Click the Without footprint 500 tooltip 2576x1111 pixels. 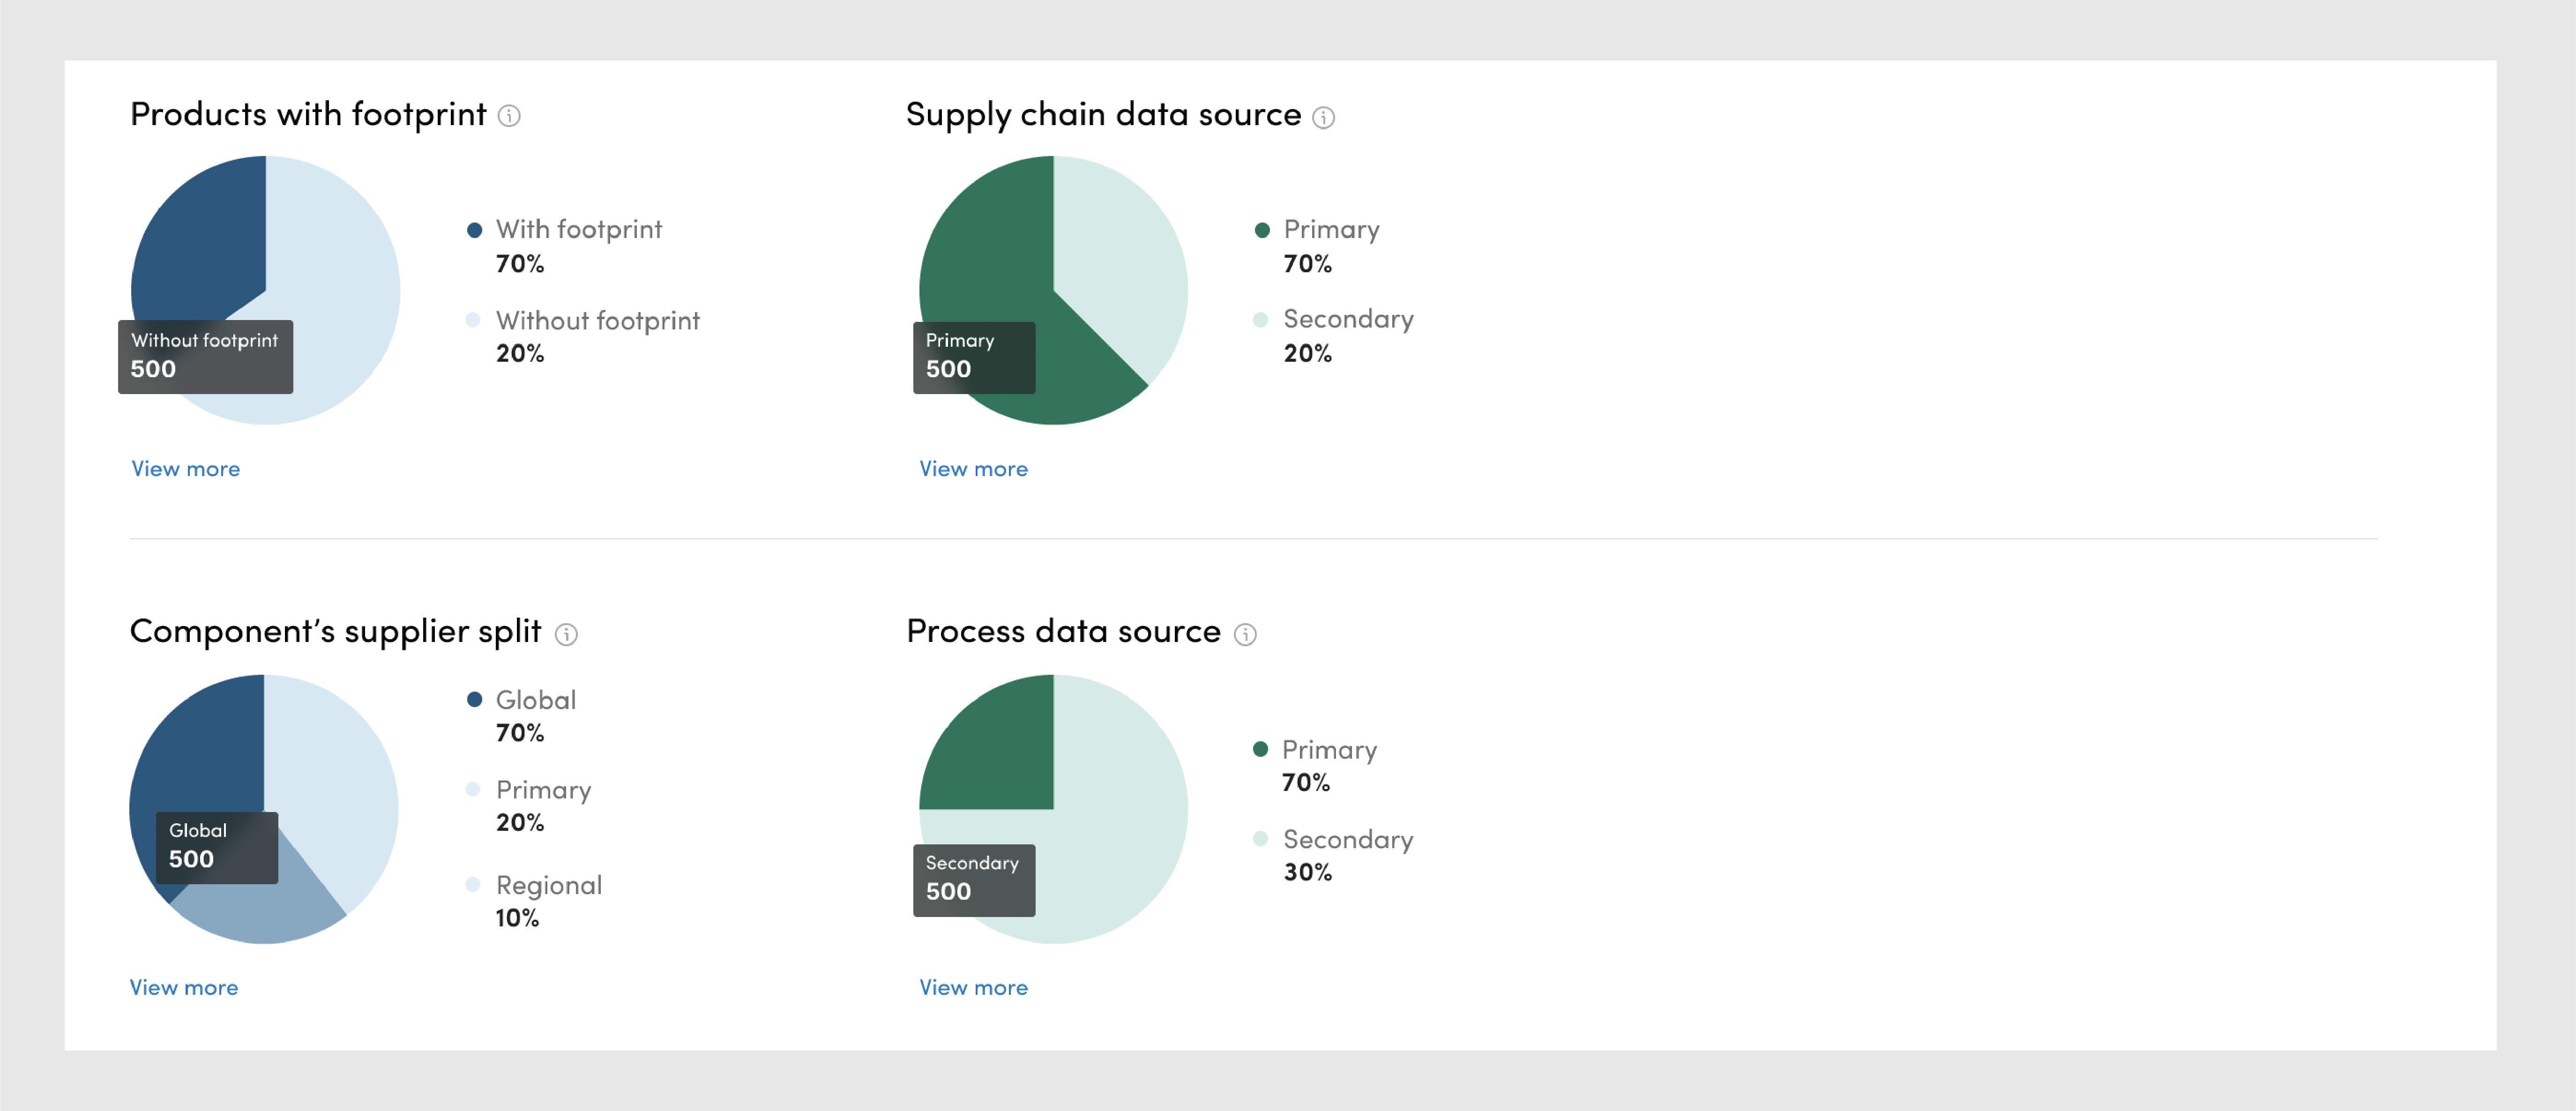click(205, 356)
